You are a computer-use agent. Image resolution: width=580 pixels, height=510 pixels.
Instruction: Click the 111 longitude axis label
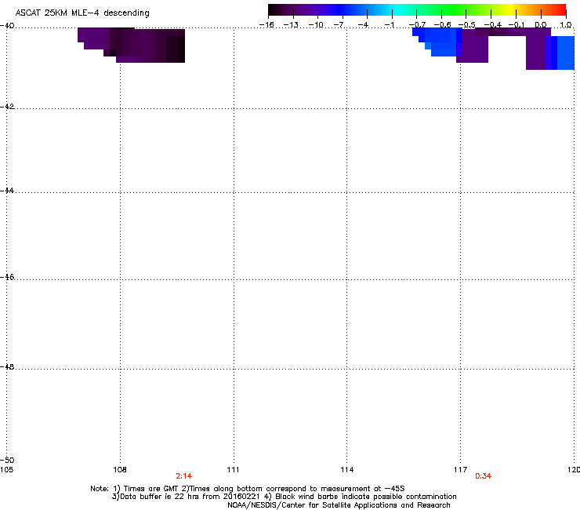point(233,470)
